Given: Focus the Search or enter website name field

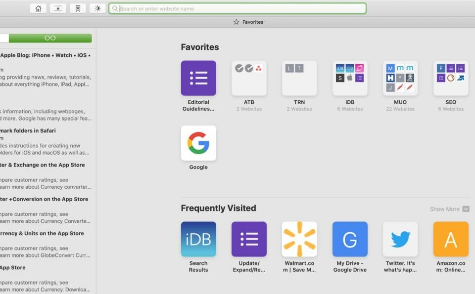Looking at the screenshot, I should pos(237,8).
